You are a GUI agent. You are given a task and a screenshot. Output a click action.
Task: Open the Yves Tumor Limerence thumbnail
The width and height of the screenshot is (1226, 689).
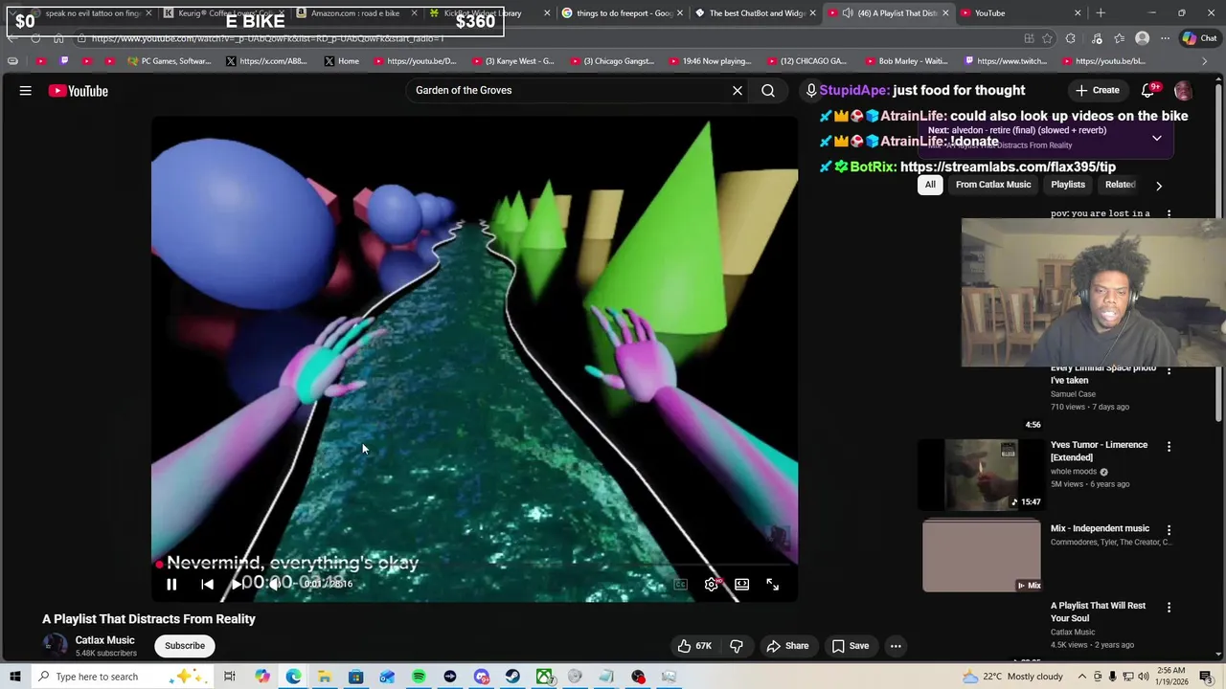tap(982, 476)
